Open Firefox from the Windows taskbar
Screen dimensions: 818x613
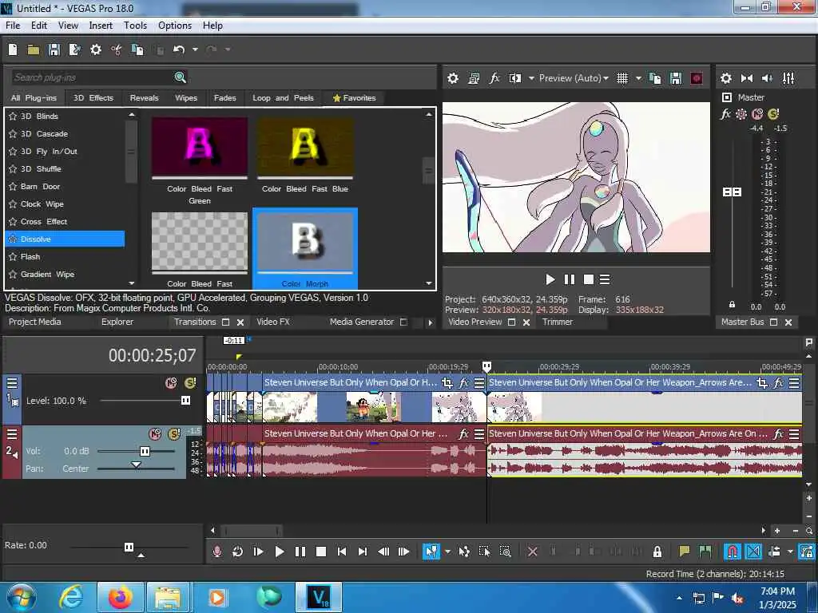pyautogui.click(x=120, y=597)
